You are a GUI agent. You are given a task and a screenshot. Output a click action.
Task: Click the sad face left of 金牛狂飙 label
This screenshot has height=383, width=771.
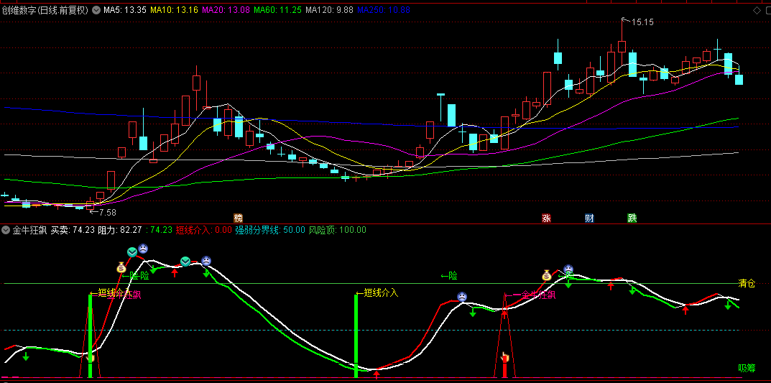[x=462, y=297]
